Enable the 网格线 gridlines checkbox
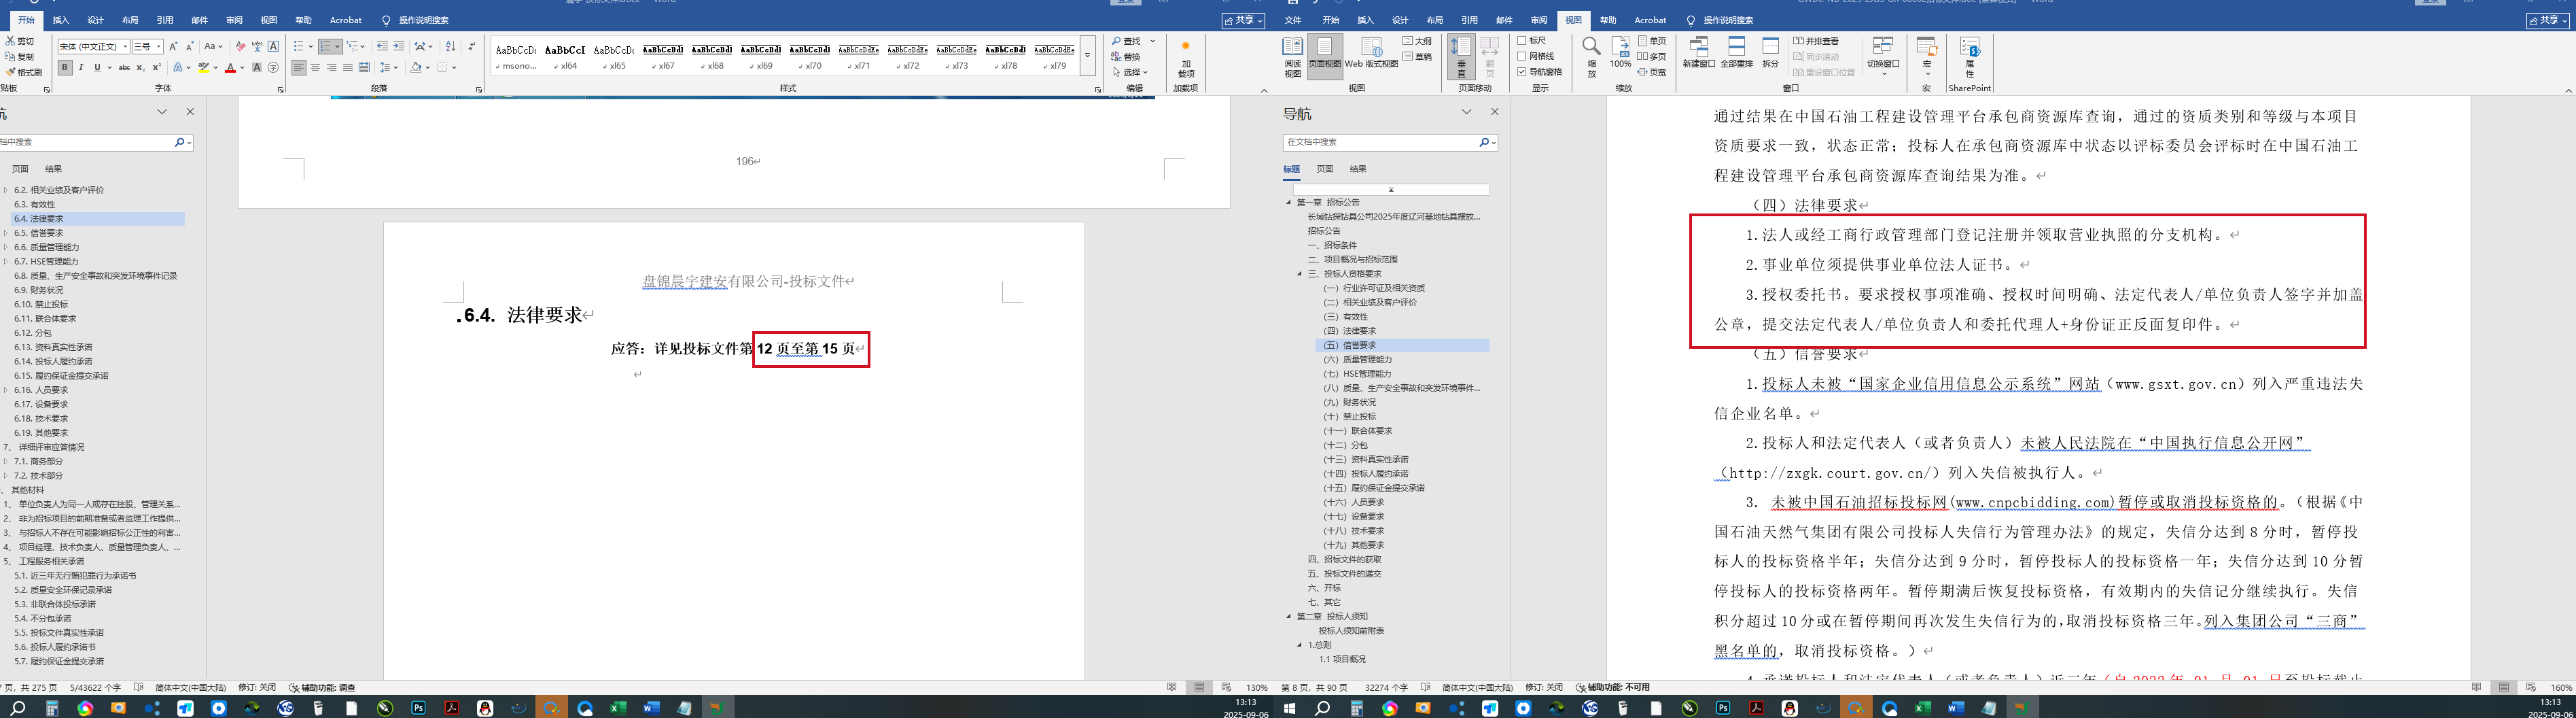Image resolution: width=2576 pixels, height=718 pixels. (x=1522, y=56)
